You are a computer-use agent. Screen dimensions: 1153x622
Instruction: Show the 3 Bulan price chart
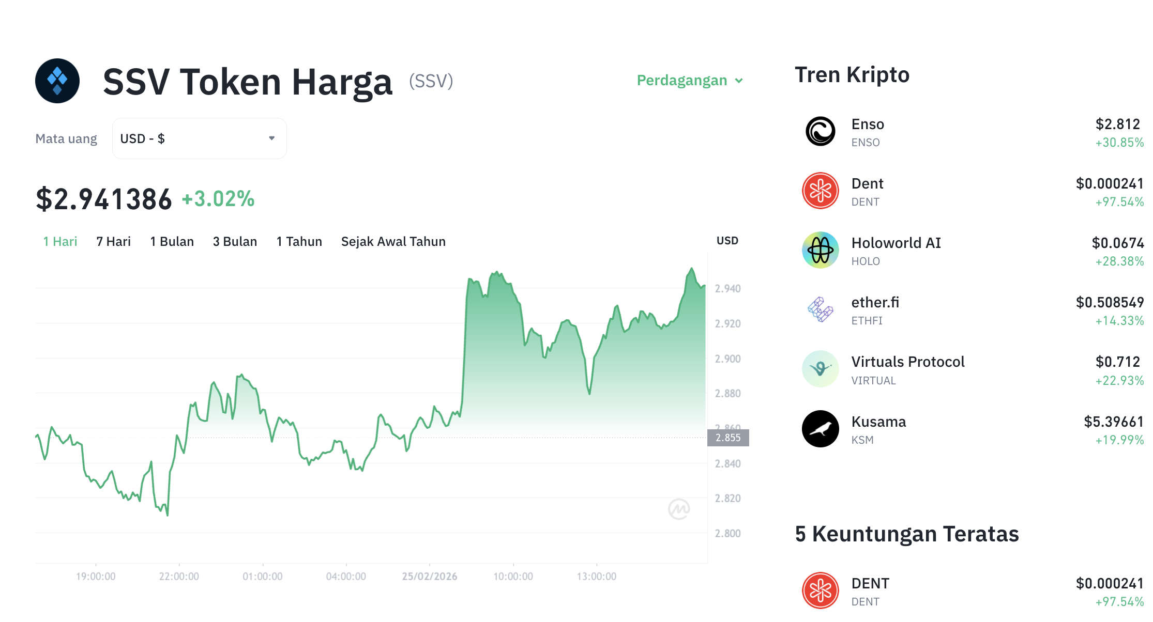tap(235, 241)
